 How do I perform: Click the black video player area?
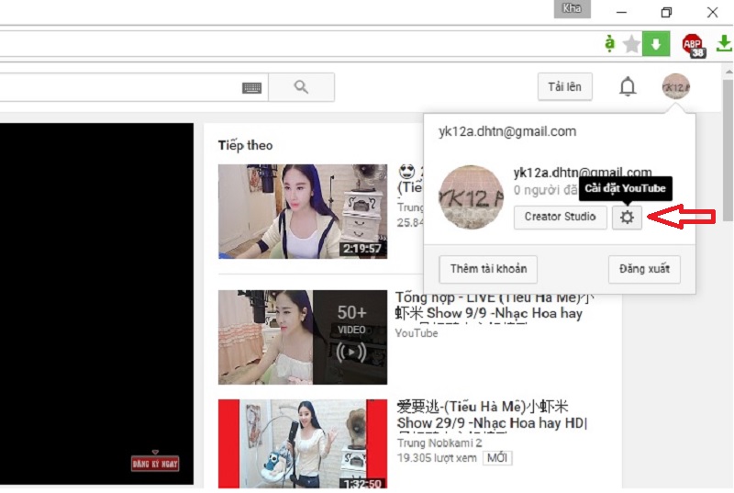96,304
